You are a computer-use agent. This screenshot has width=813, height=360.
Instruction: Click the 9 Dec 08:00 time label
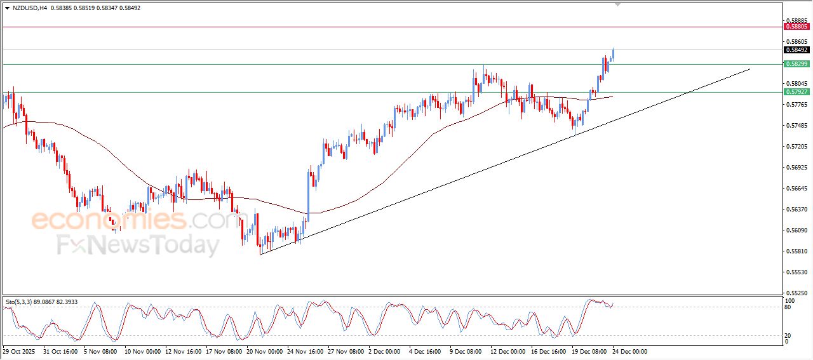467,351
